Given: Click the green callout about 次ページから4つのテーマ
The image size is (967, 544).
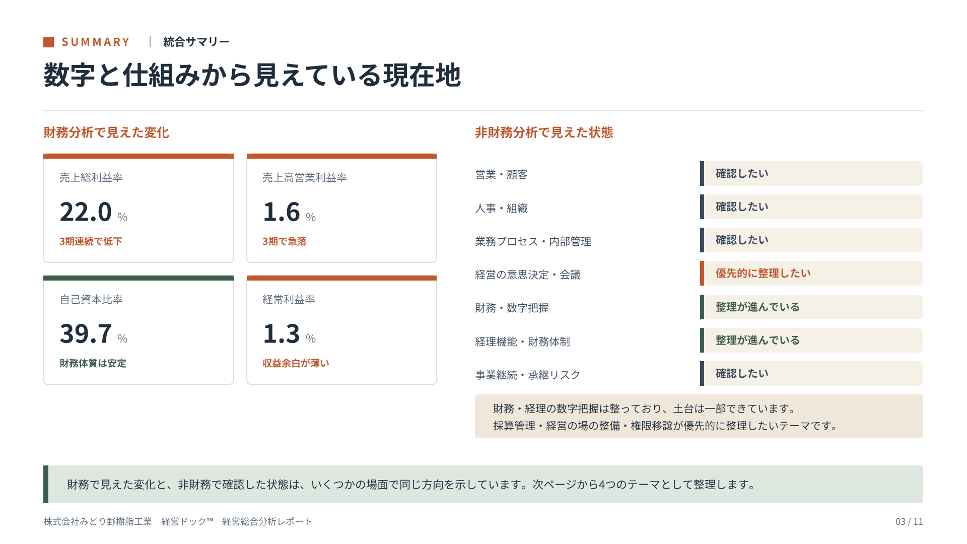Looking at the screenshot, I should pos(483,485).
